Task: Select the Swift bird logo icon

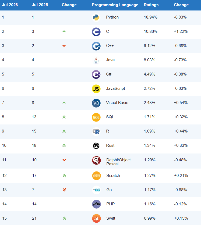Action: pos(96,218)
